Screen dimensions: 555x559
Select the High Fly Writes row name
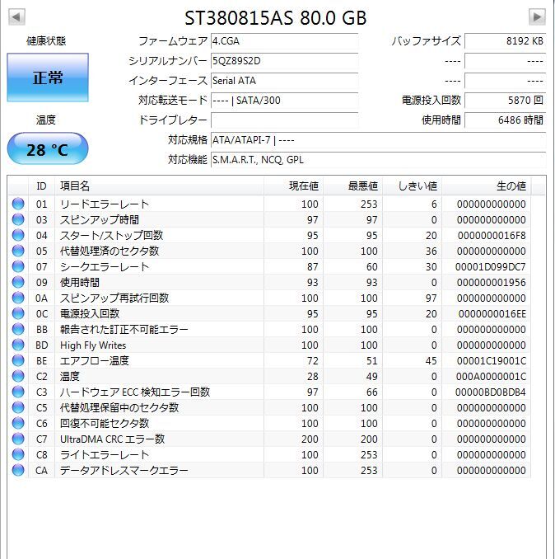(x=93, y=345)
